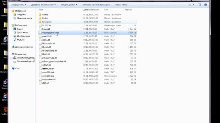This screenshot has width=220, height=123.
Task: Click the fmod.dll file icon
Action: click(x=40, y=29)
